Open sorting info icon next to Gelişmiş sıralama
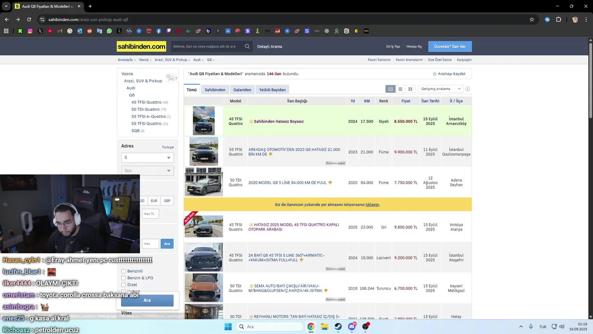Image resolution: width=593 pixels, height=334 pixels. tap(467, 89)
